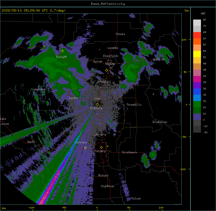Select the red 65 dBZ legend swatch
The width and height of the screenshot is (216, 211).
click(197, 35)
